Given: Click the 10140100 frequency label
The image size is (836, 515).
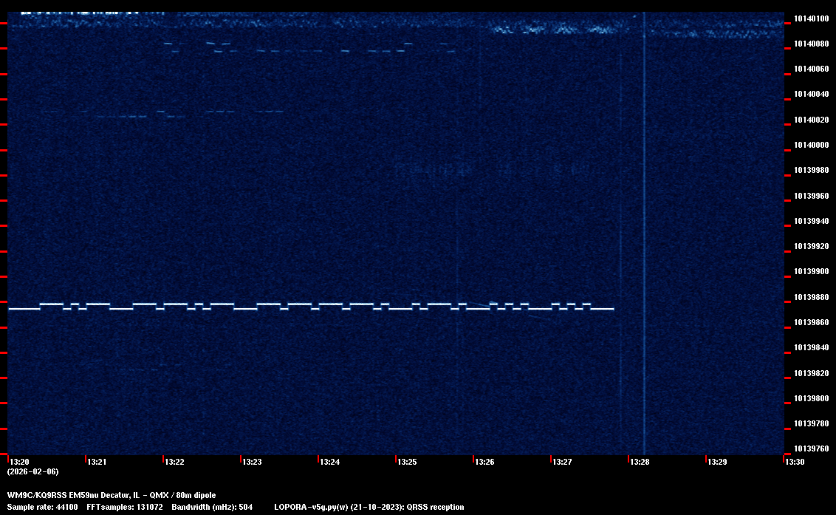Looking at the screenshot, I should click(811, 18).
